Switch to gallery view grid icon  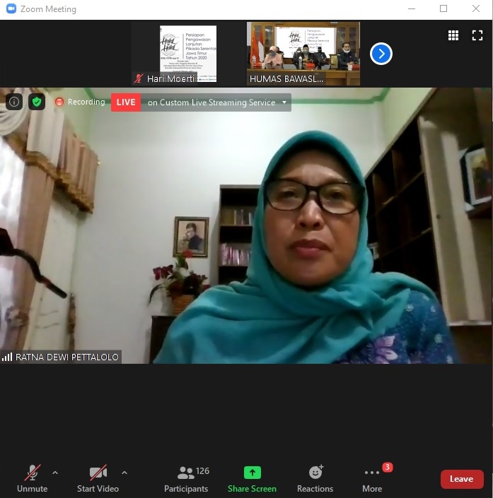[453, 36]
